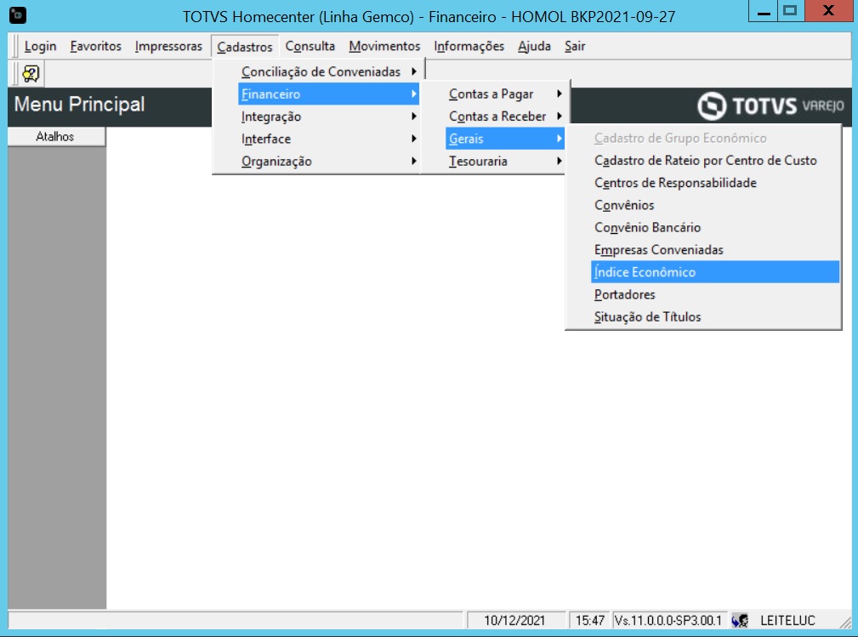Open the Portadores entry

tap(715, 294)
